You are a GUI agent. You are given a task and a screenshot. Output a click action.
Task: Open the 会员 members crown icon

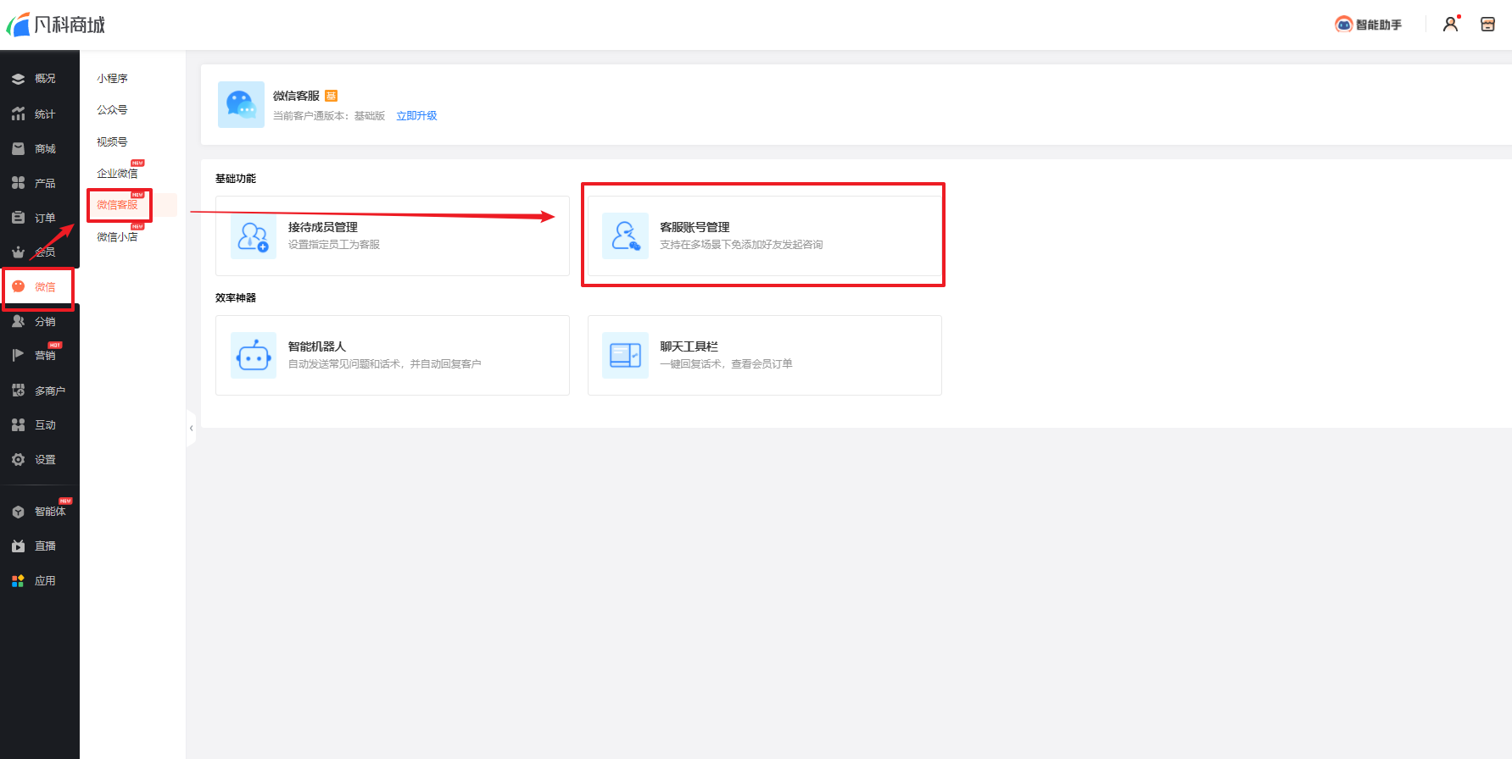point(18,252)
